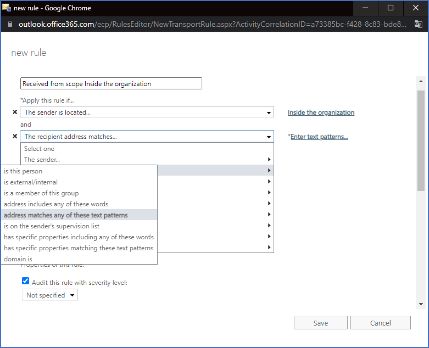
Task: Expand 'The sender...' submenu
Action: click(x=147, y=160)
